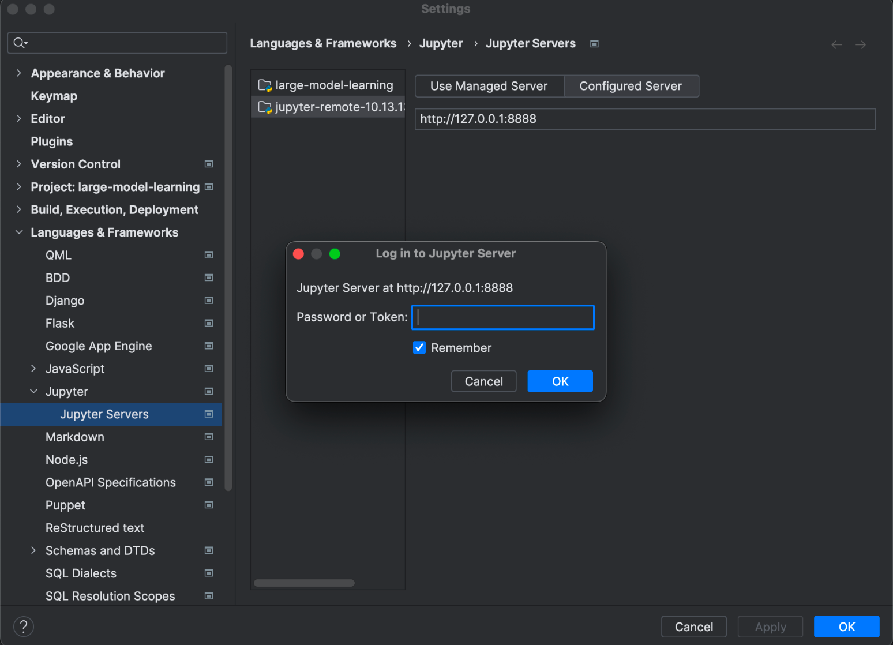Click project-level icon next to Version Control
Screen dimensions: 893x645
pos(209,164)
